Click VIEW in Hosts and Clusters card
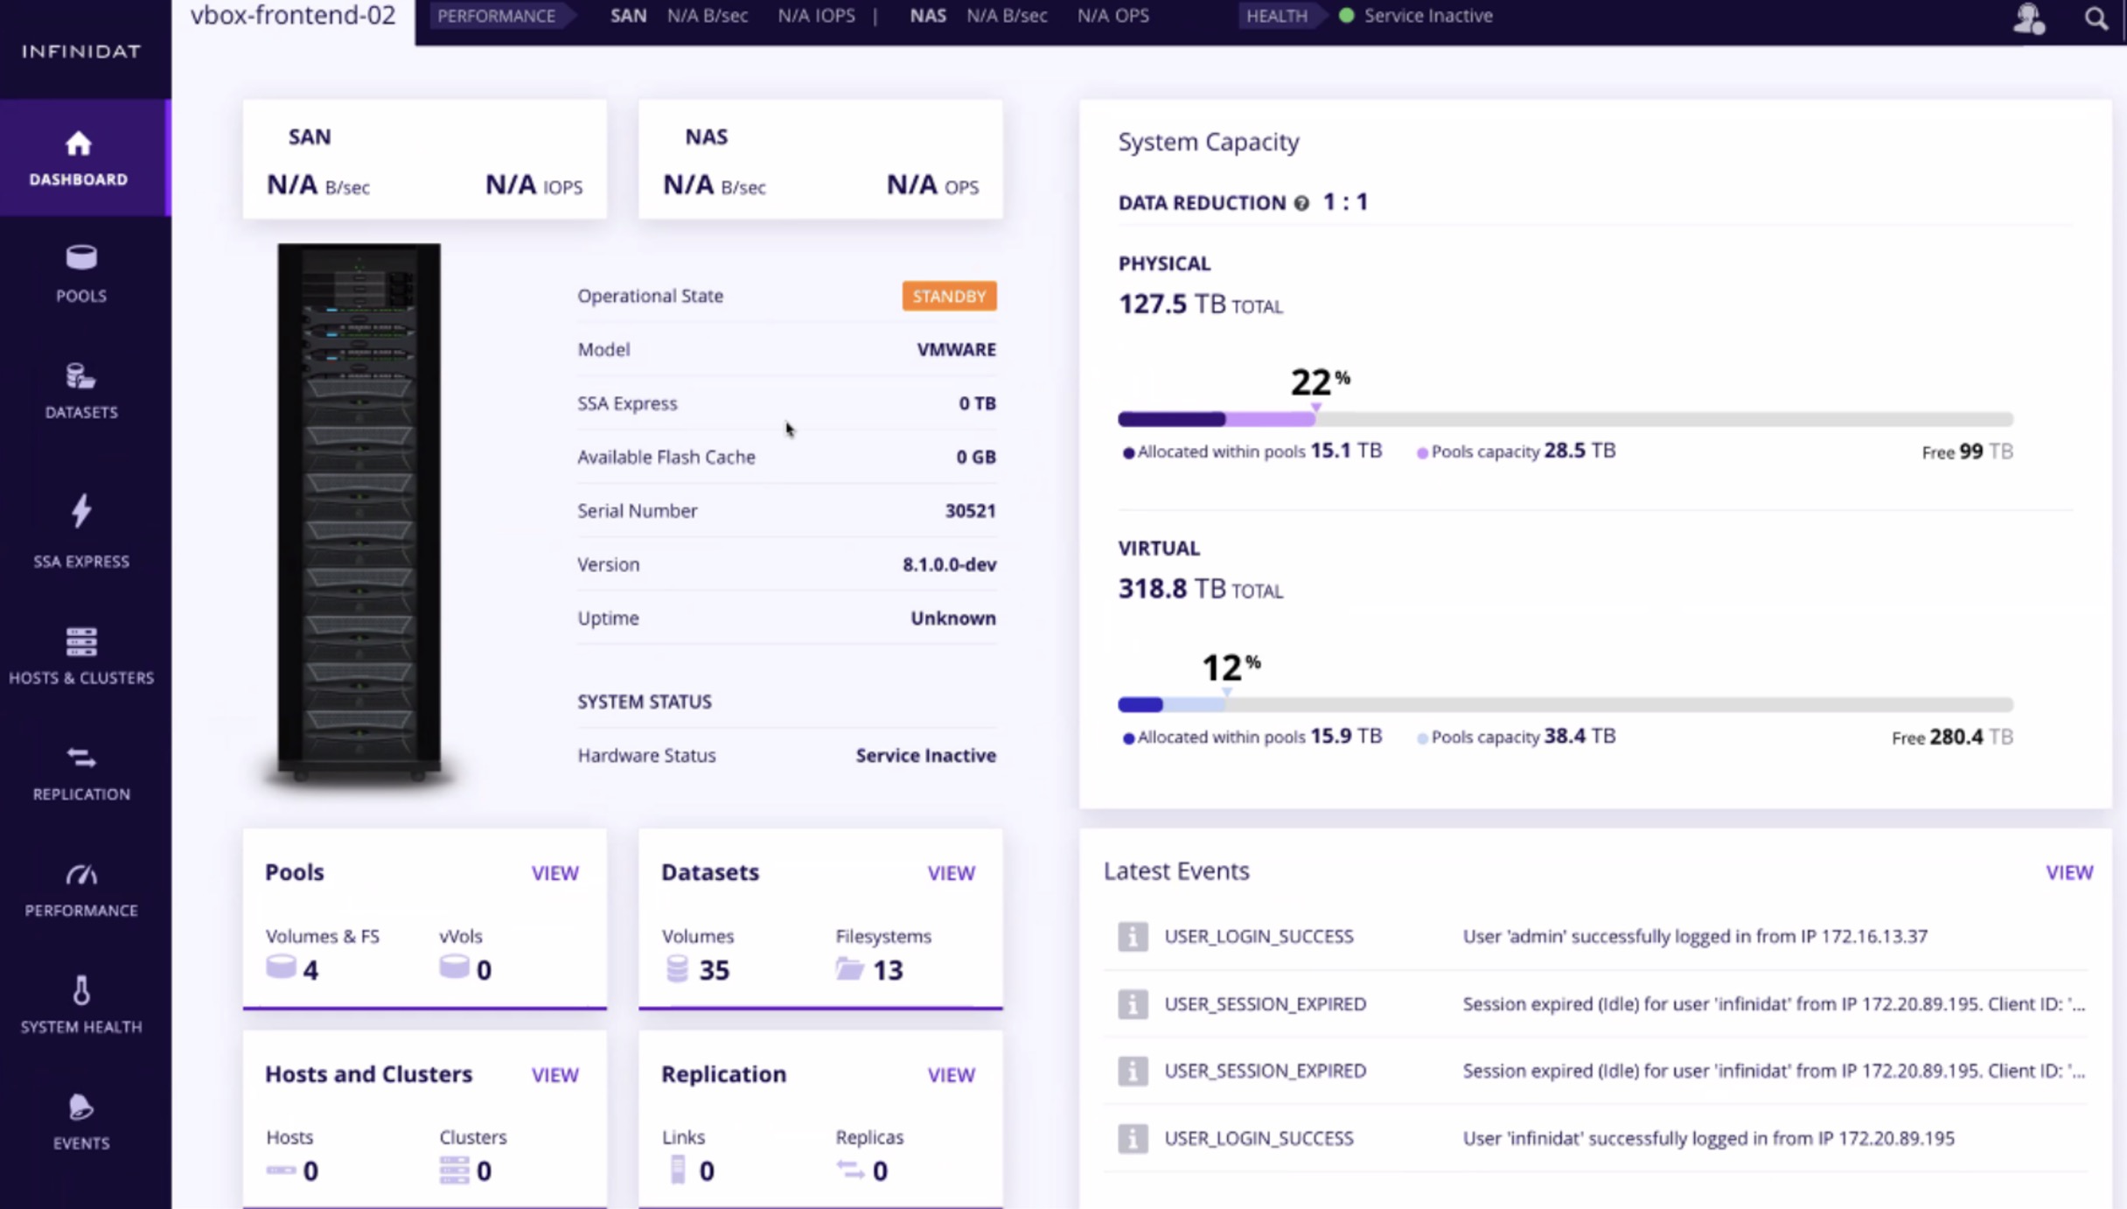Viewport: 2127px width, 1209px height. pyautogui.click(x=554, y=1074)
